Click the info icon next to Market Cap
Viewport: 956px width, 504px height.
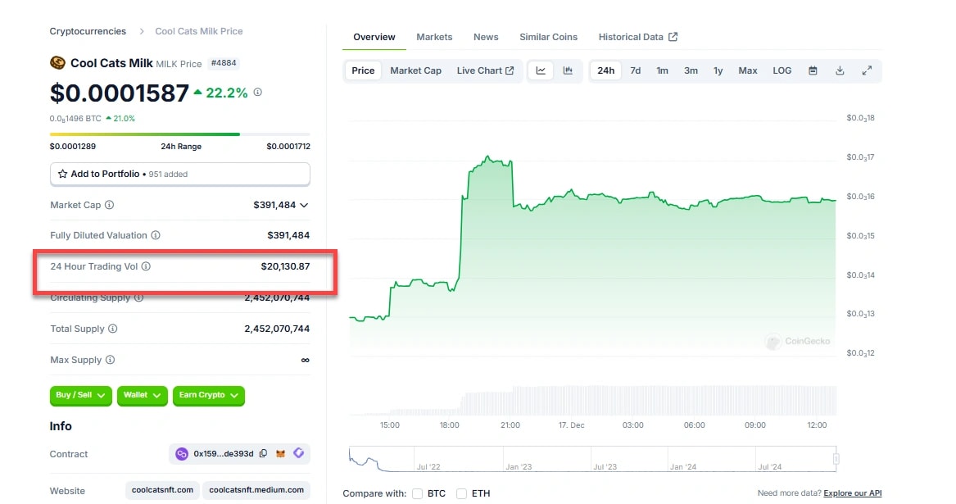(110, 205)
